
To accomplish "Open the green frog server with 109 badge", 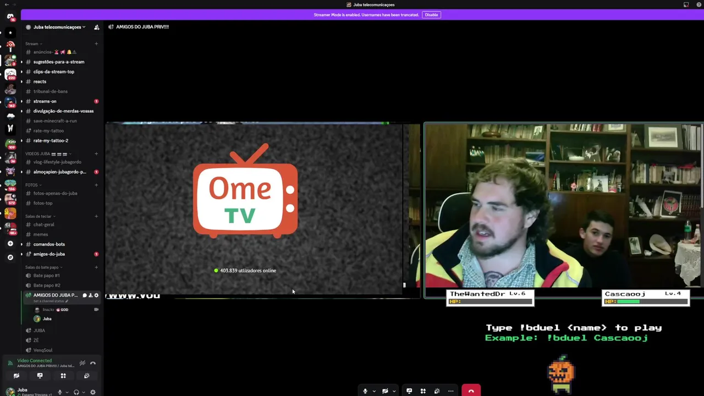I will click(10, 144).
